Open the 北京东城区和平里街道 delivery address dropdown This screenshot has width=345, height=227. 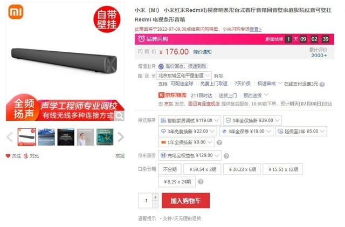(x=184, y=75)
